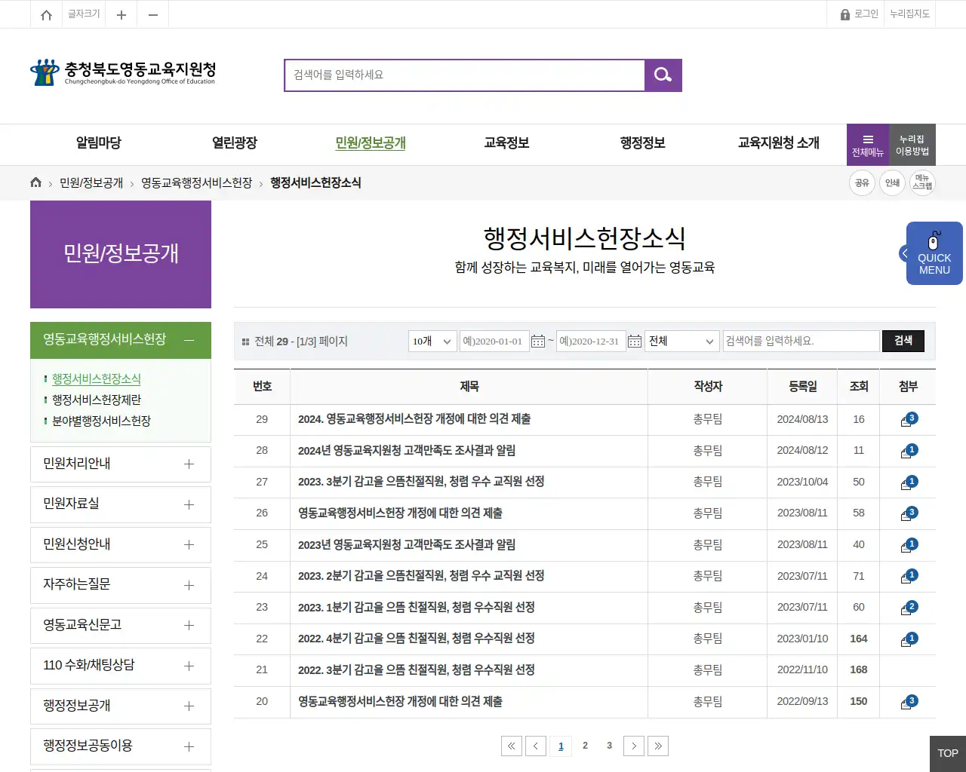Open start date calendar picker icon
This screenshot has height=772, width=966.
tap(538, 342)
